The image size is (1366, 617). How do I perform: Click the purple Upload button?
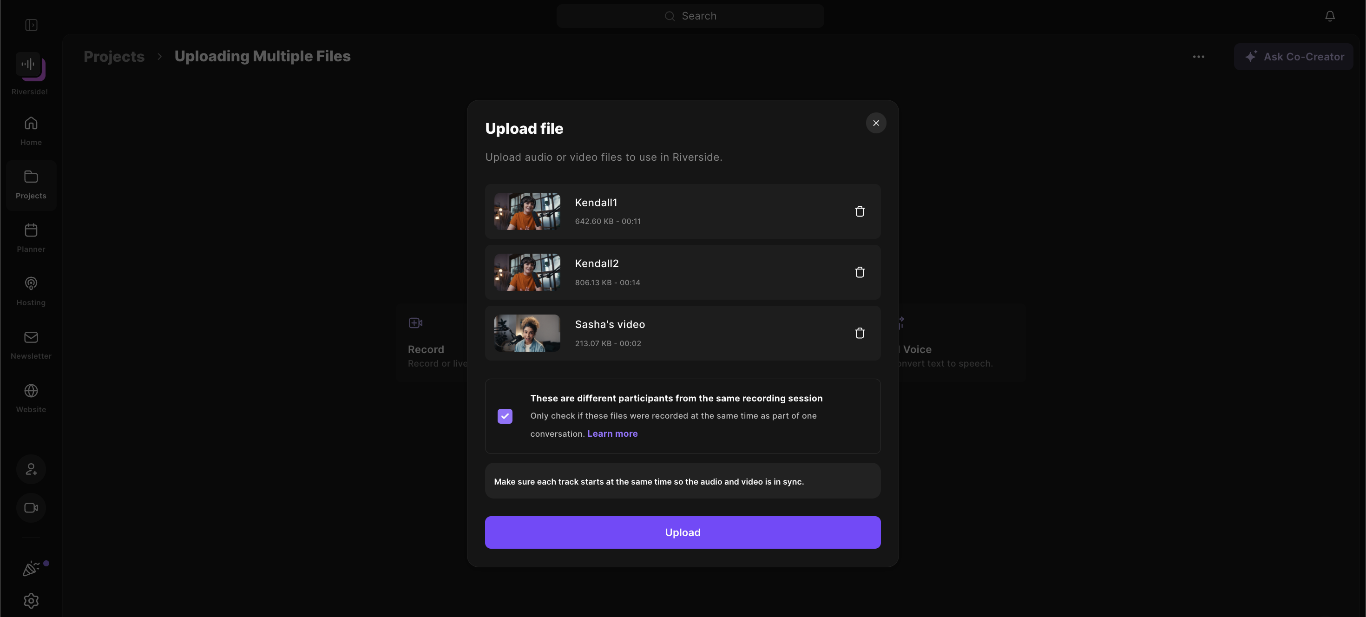click(683, 532)
